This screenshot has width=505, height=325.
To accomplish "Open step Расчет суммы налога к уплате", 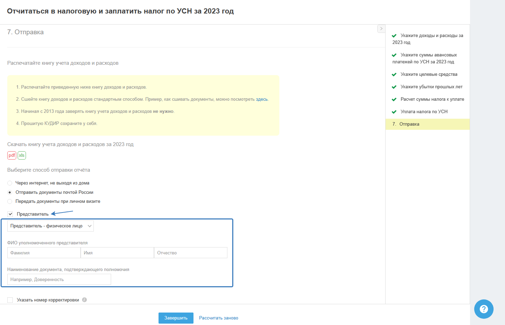I will click(x=432, y=99).
